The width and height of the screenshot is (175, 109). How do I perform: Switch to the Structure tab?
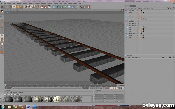click(133, 6)
